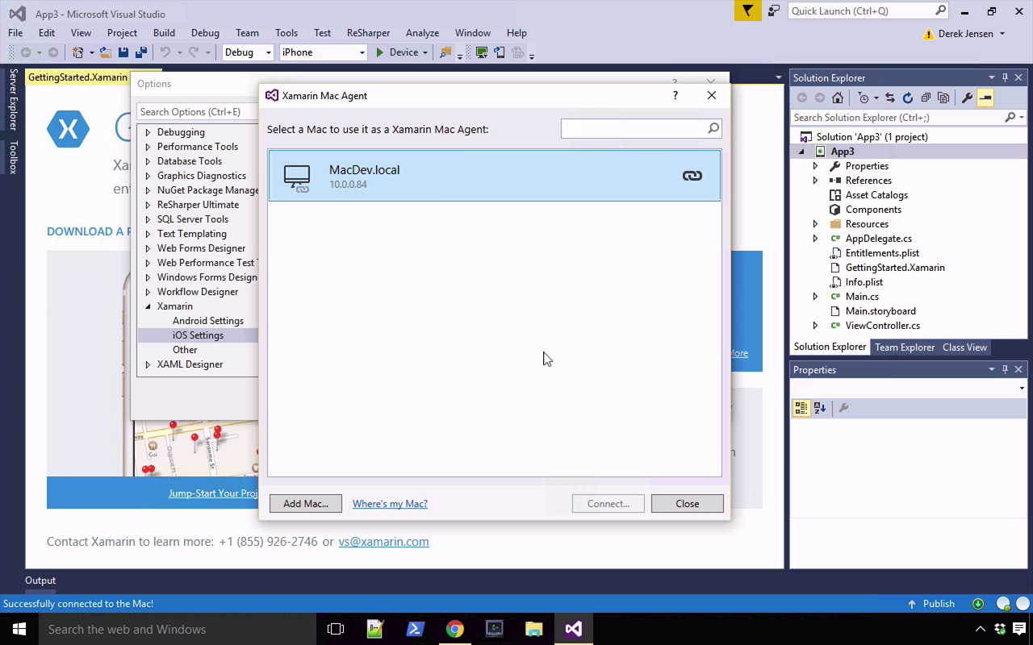Open the Device target dropdown arrow
Screen dimensions: 1033x645
tap(425, 52)
